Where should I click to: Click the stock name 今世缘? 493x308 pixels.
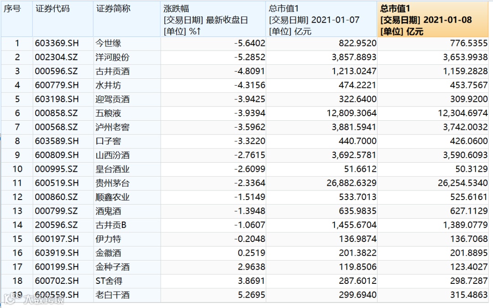pos(108,43)
